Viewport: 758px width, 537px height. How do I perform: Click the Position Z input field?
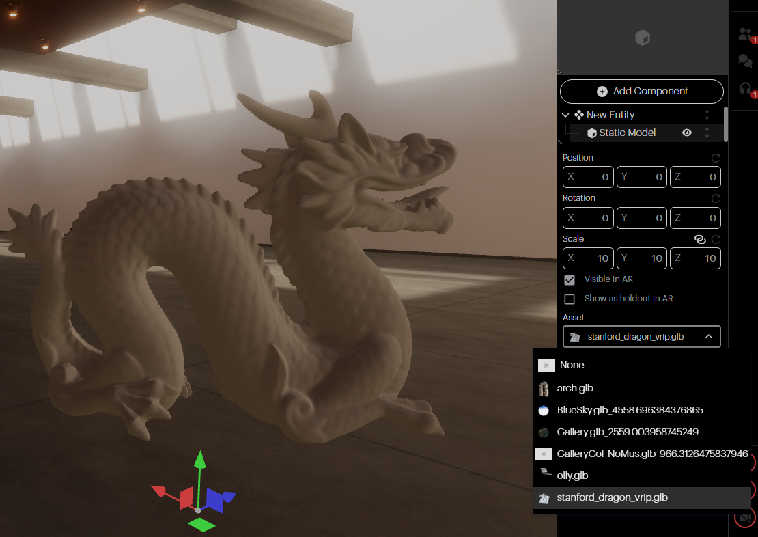(695, 177)
